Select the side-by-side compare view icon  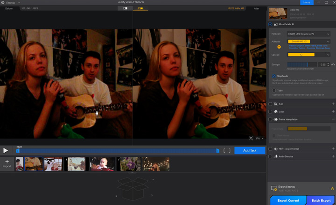click(140, 8)
